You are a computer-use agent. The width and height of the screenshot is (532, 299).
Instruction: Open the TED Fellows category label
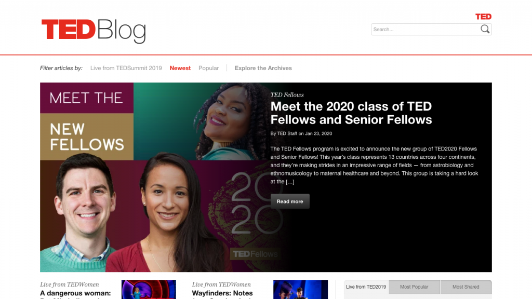pyautogui.click(x=287, y=95)
